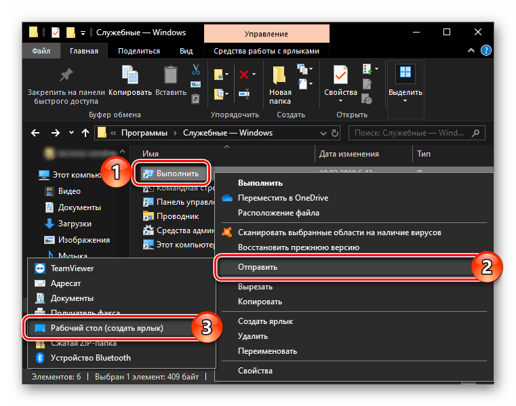This screenshot has width=516, height=406.
Task: Click the Back arrow in navigation bar
Action: point(35,133)
